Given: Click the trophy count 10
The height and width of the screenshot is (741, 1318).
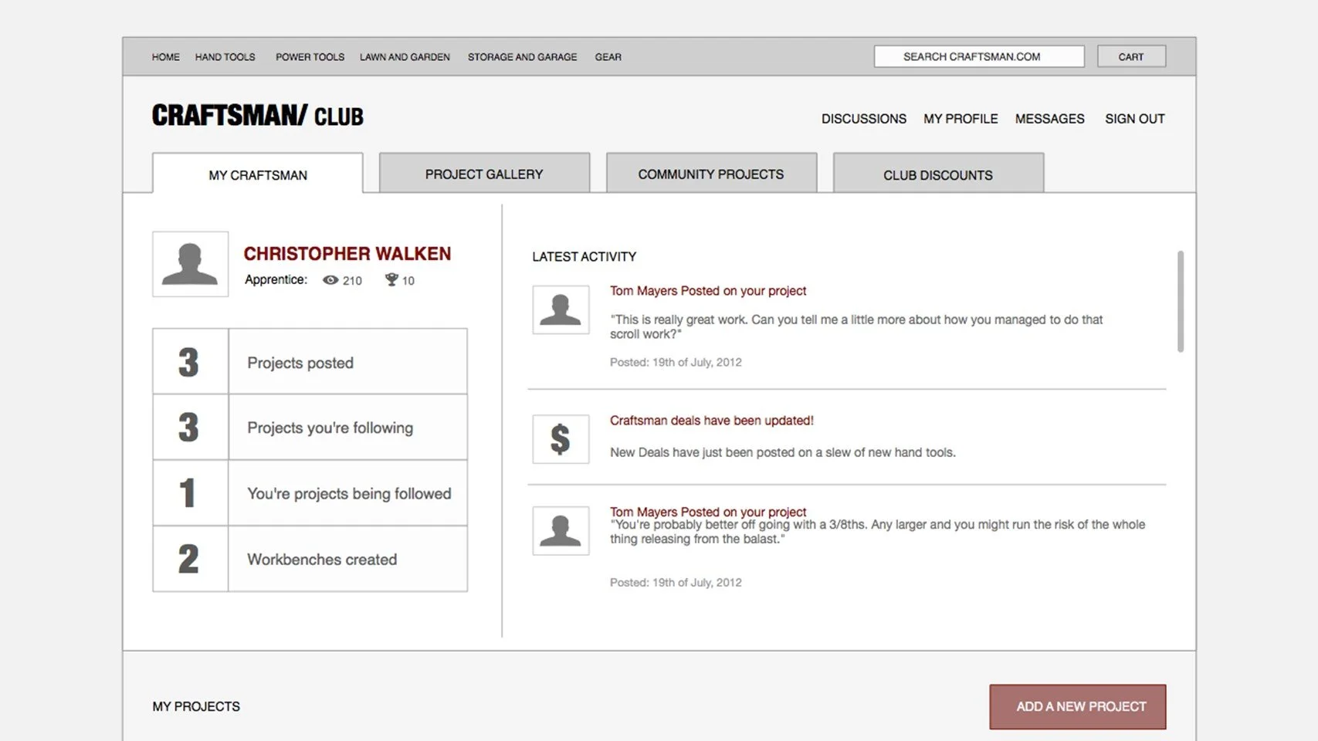Looking at the screenshot, I should (408, 281).
